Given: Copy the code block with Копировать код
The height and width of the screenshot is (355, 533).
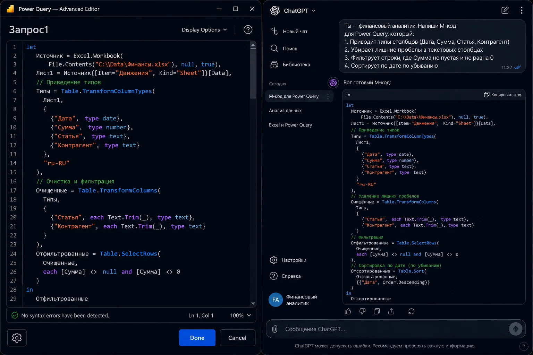Looking at the screenshot, I should pos(502,95).
